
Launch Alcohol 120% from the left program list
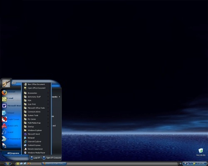pyautogui.click(x=4, y=126)
